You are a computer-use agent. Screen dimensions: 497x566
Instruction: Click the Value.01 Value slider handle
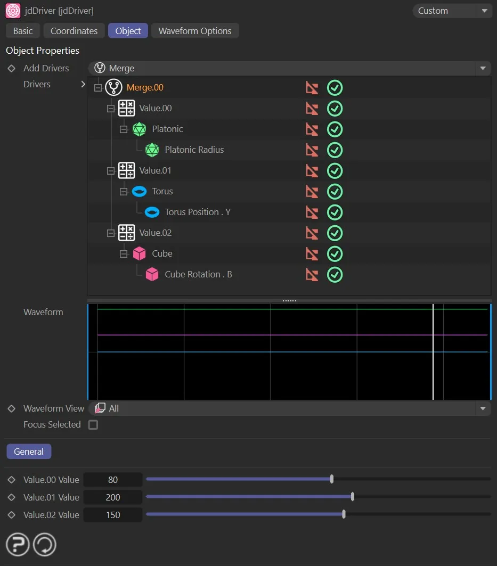coord(353,497)
